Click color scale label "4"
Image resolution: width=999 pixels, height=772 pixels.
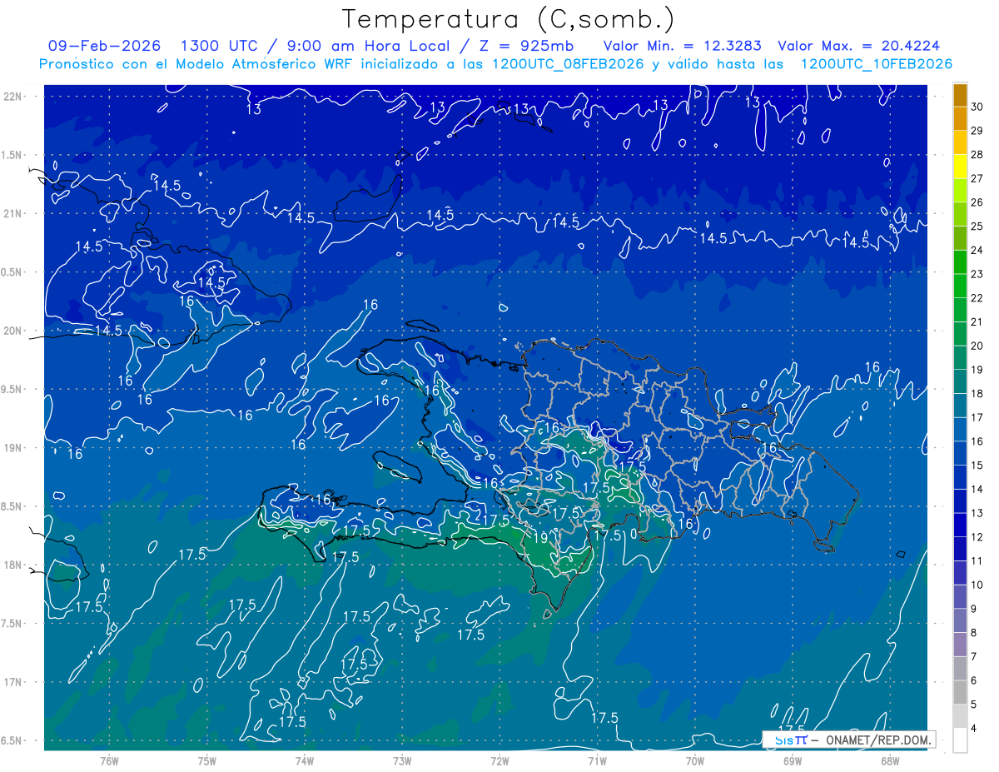[974, 729]
